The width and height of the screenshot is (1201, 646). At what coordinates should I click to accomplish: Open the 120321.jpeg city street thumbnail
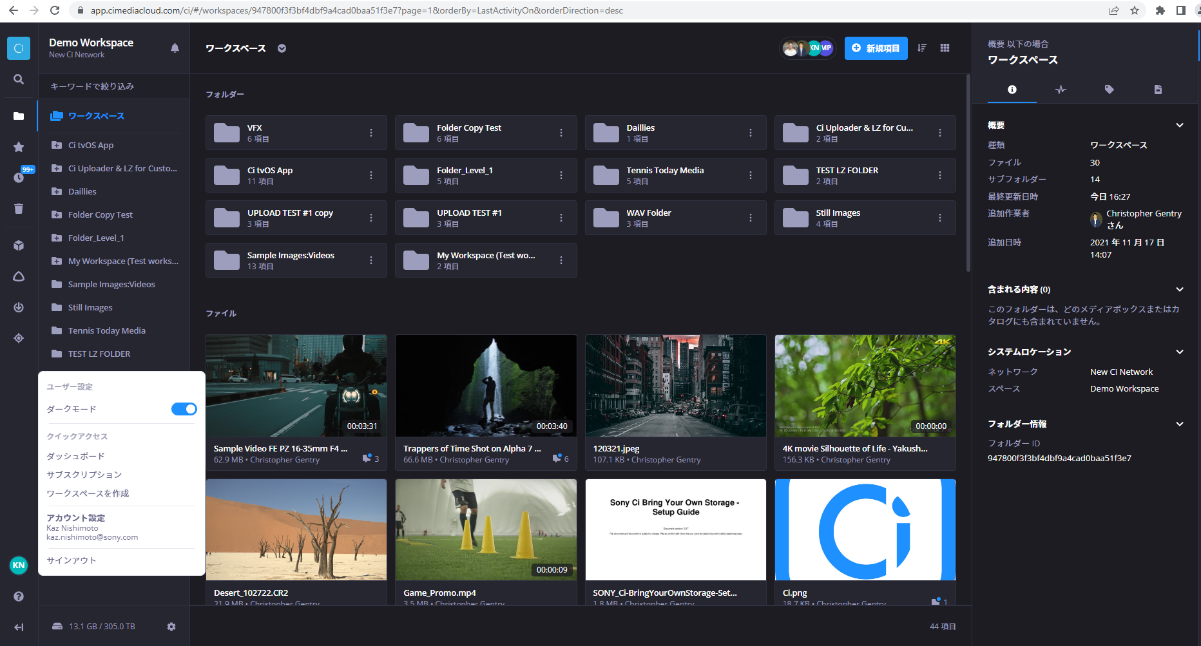point(675,385)
